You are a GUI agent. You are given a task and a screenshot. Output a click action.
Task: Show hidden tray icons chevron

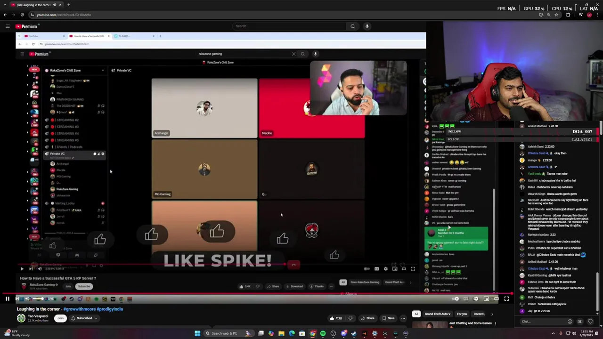553,333
